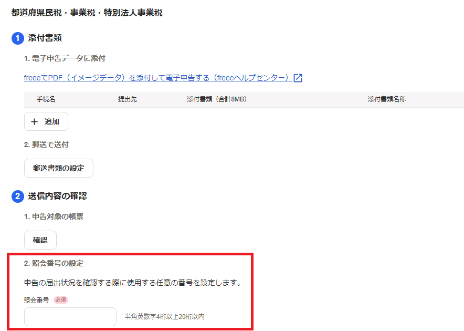
Task: Click the 添付書類名称 column header
Action: (386, 99)
